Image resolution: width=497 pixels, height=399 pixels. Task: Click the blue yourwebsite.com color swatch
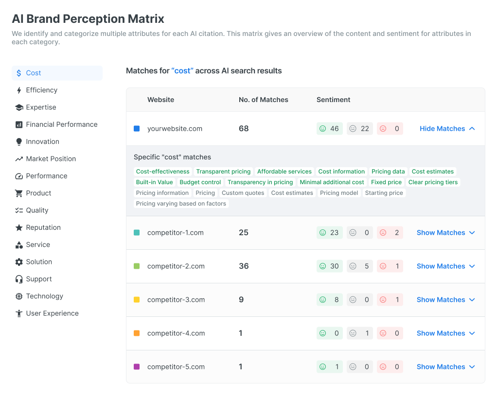coord(137,129)
